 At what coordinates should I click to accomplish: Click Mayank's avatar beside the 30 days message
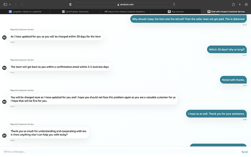click(4, 37)
